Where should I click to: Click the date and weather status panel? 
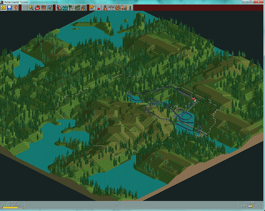[251, 205]
